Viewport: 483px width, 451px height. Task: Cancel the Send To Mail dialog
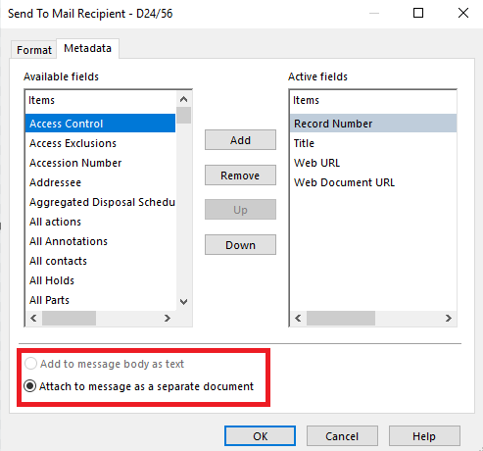[x=342, y=436]
